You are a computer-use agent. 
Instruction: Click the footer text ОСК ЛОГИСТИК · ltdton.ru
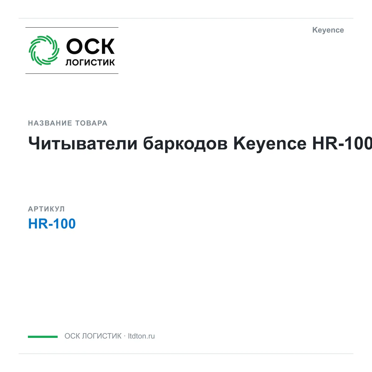tap(109, 336)
